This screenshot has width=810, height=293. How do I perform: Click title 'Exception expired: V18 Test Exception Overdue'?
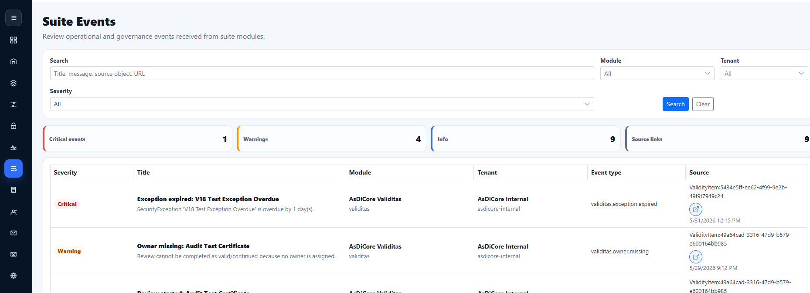(x=208, y=199)
